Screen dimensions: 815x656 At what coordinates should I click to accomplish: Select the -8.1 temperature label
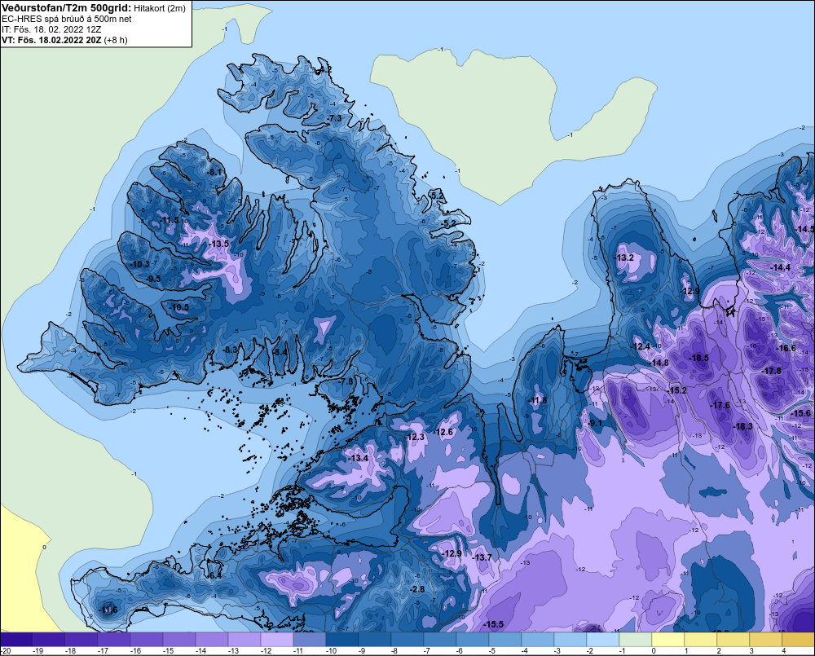214,173
